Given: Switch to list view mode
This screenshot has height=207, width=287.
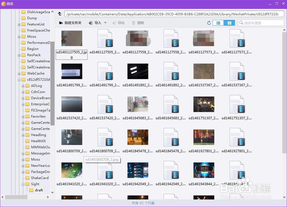Looking at the screenshot, I should 218,23.
